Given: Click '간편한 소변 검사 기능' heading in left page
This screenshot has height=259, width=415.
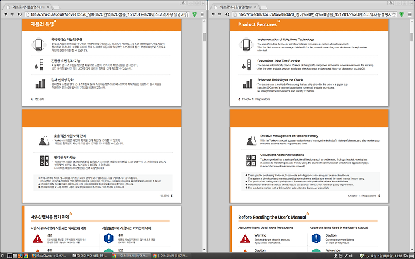Looking at the screenshot, I should [x=66, y=61].
